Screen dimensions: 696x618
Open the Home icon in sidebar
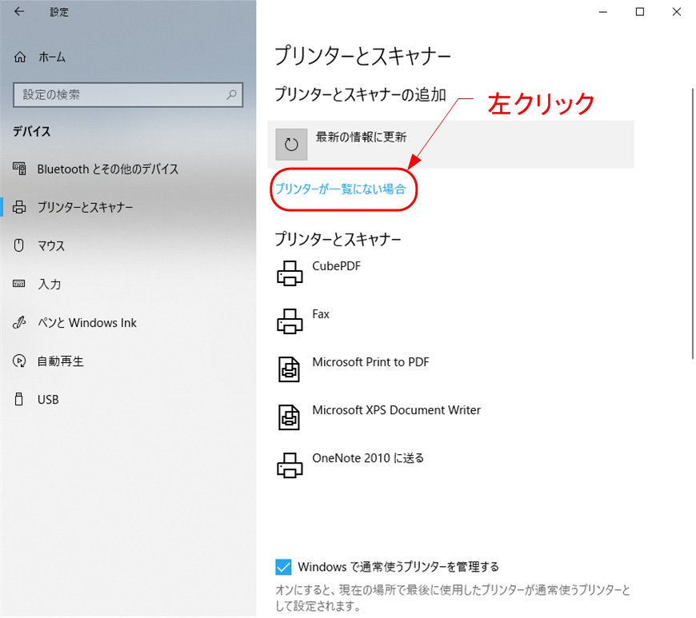[20, 58]
